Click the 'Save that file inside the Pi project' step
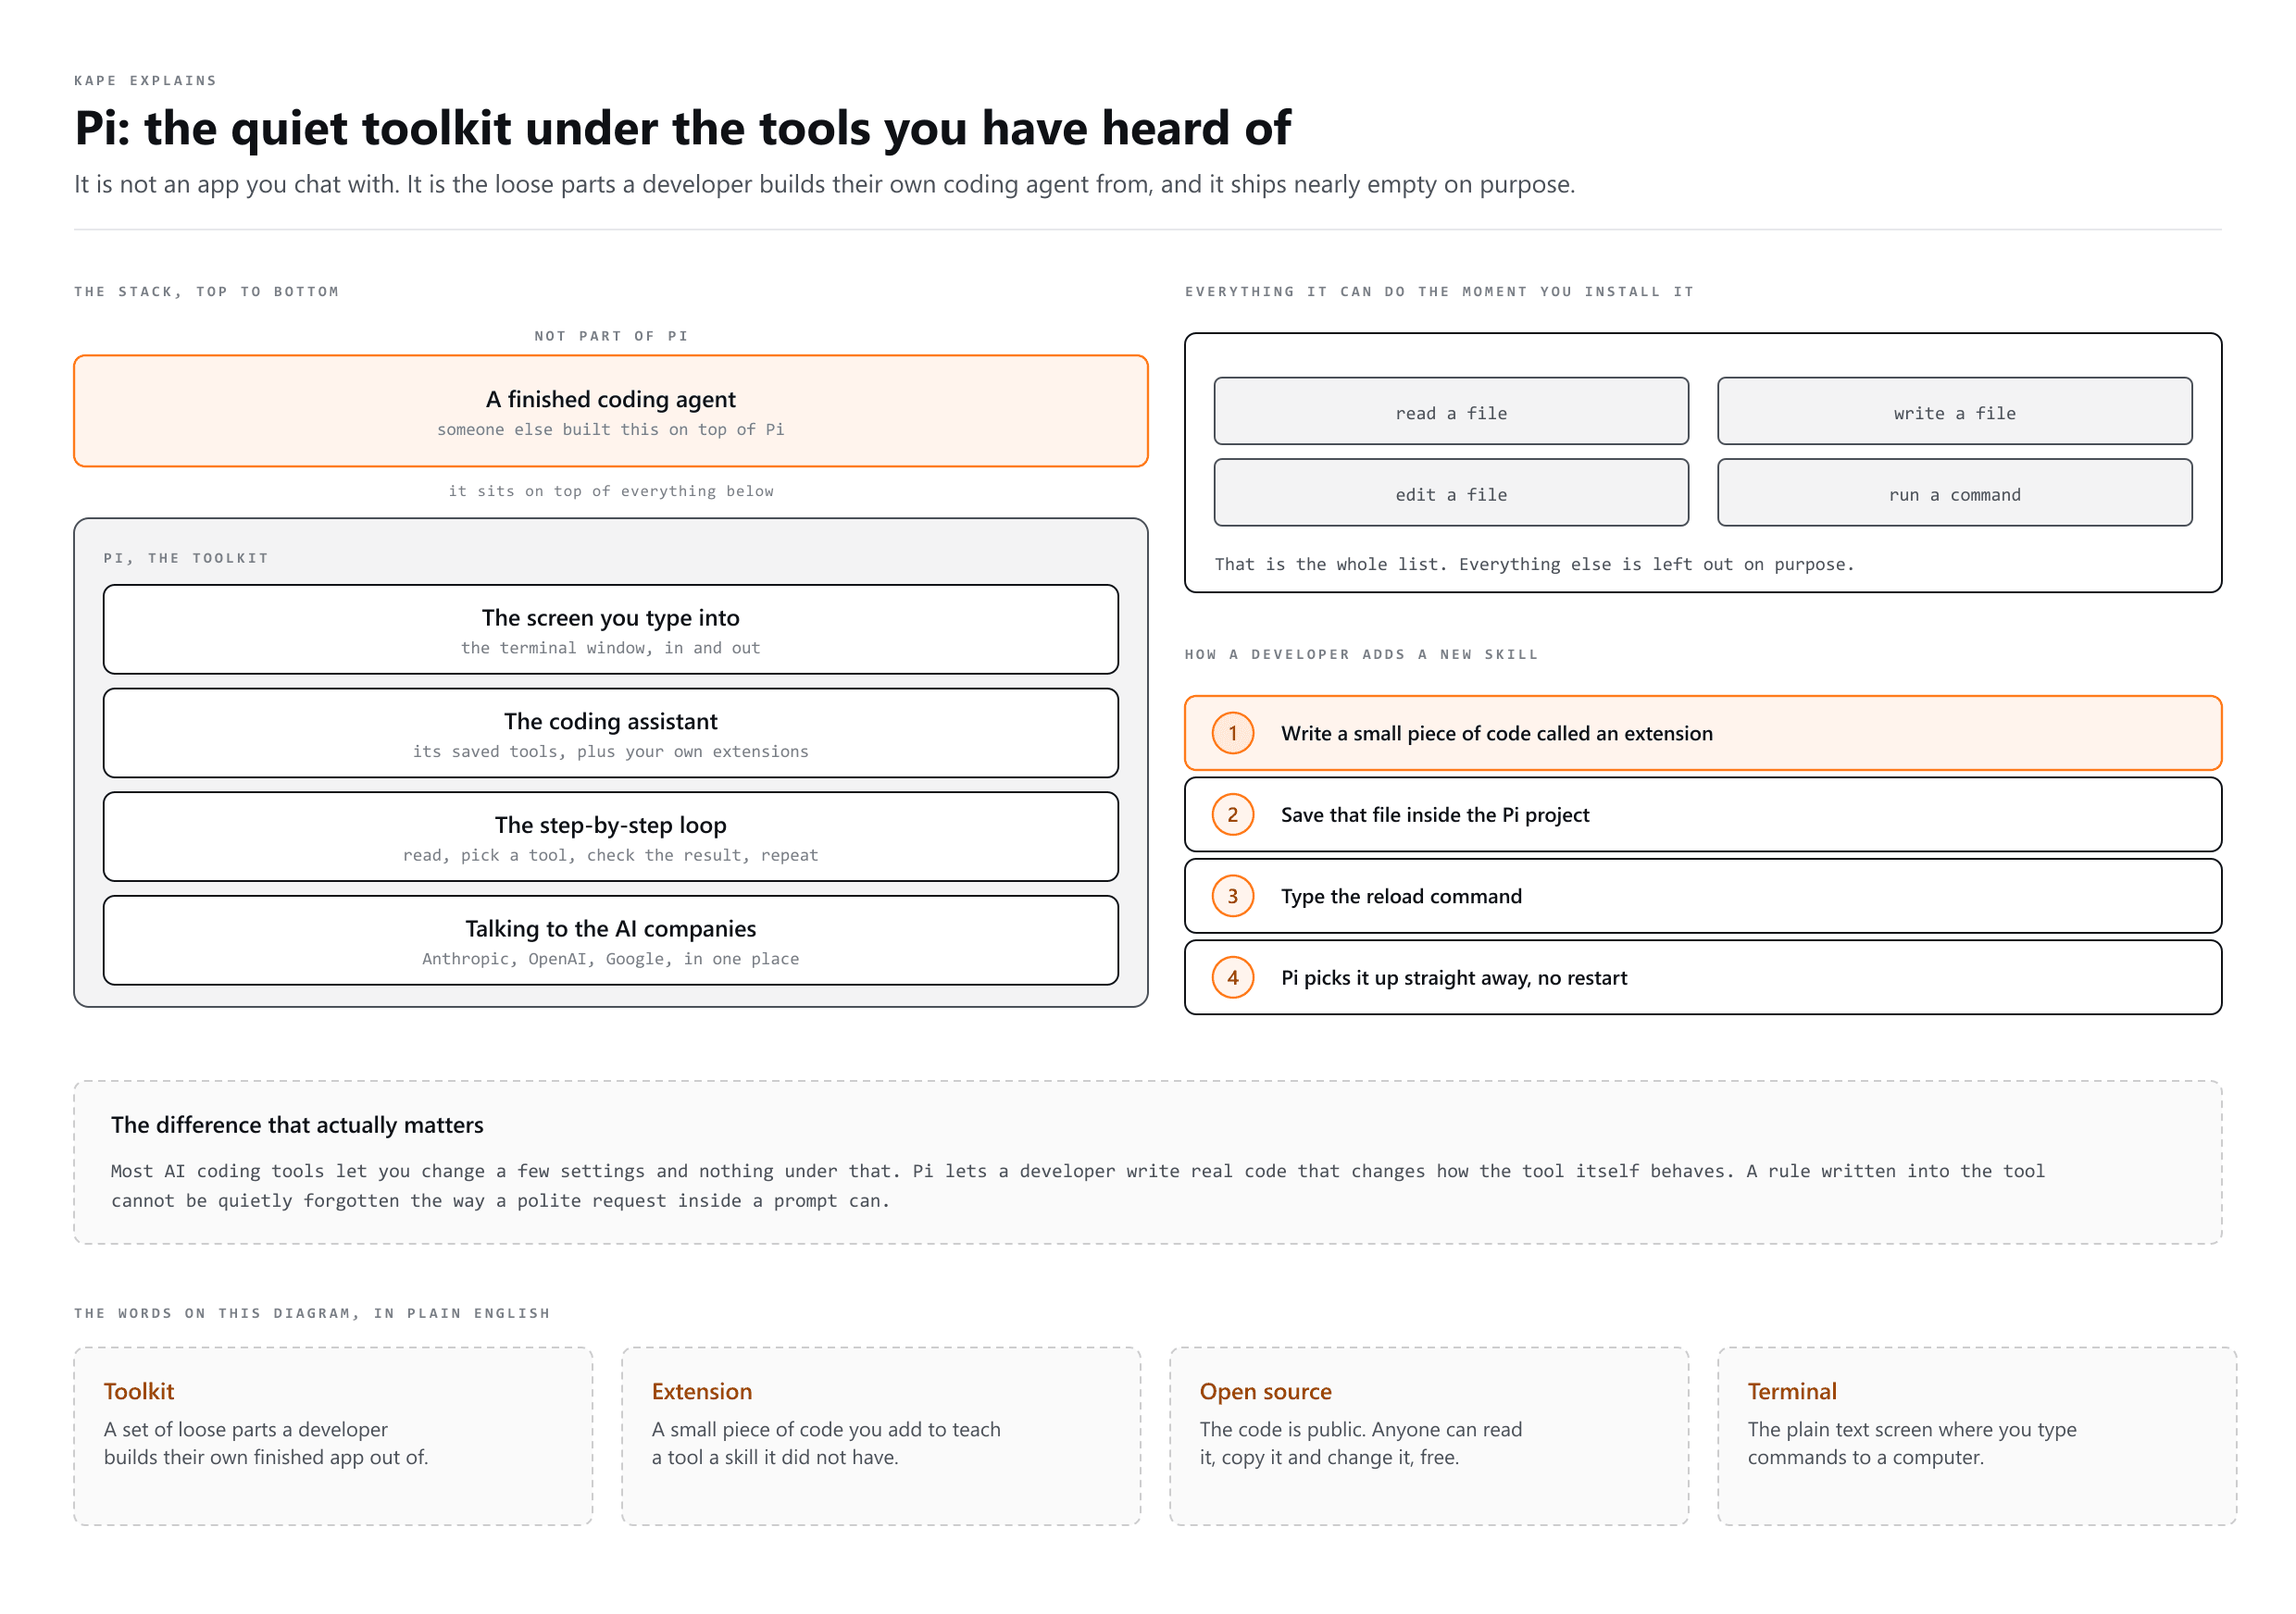This screenshot has width=2296, height=1614. [1703, 814]
